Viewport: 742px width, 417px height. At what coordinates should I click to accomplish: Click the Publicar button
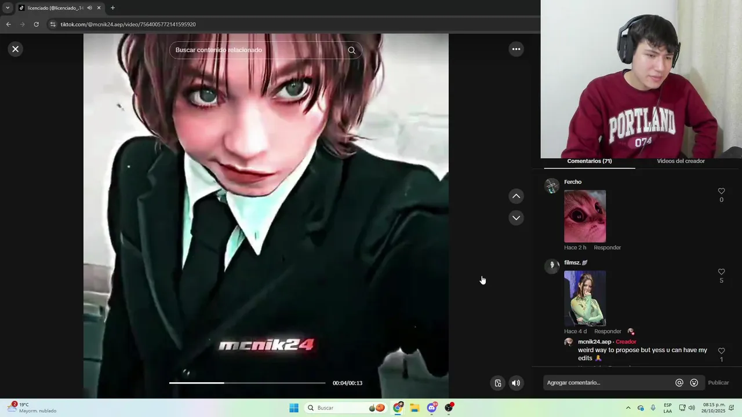718,383
